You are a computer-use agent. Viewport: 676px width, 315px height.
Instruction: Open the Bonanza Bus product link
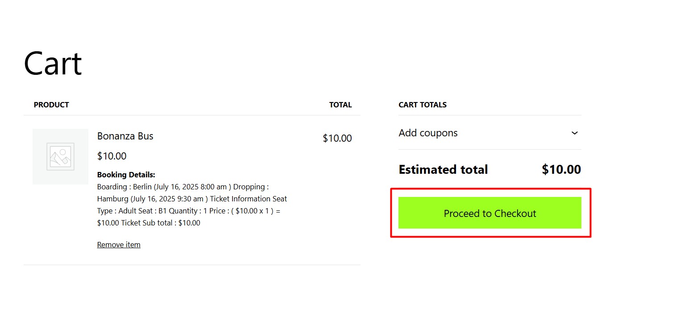click(125, 136)
